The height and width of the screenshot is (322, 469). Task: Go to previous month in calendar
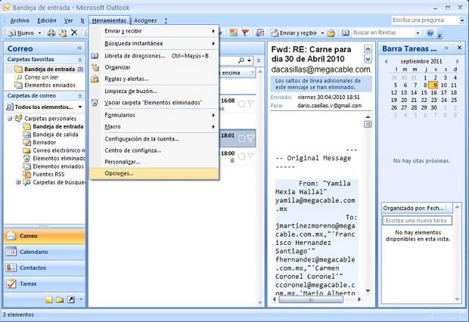pyautogui.click(x=386, y=61)
